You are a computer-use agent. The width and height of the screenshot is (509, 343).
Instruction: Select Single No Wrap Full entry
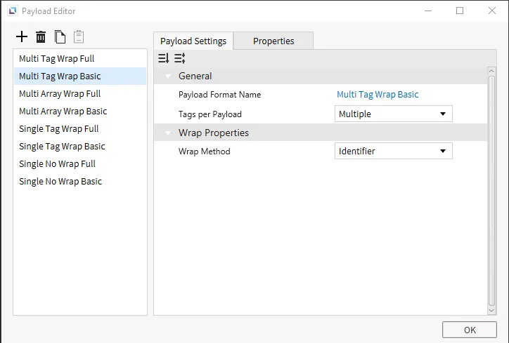click(57, 164)
